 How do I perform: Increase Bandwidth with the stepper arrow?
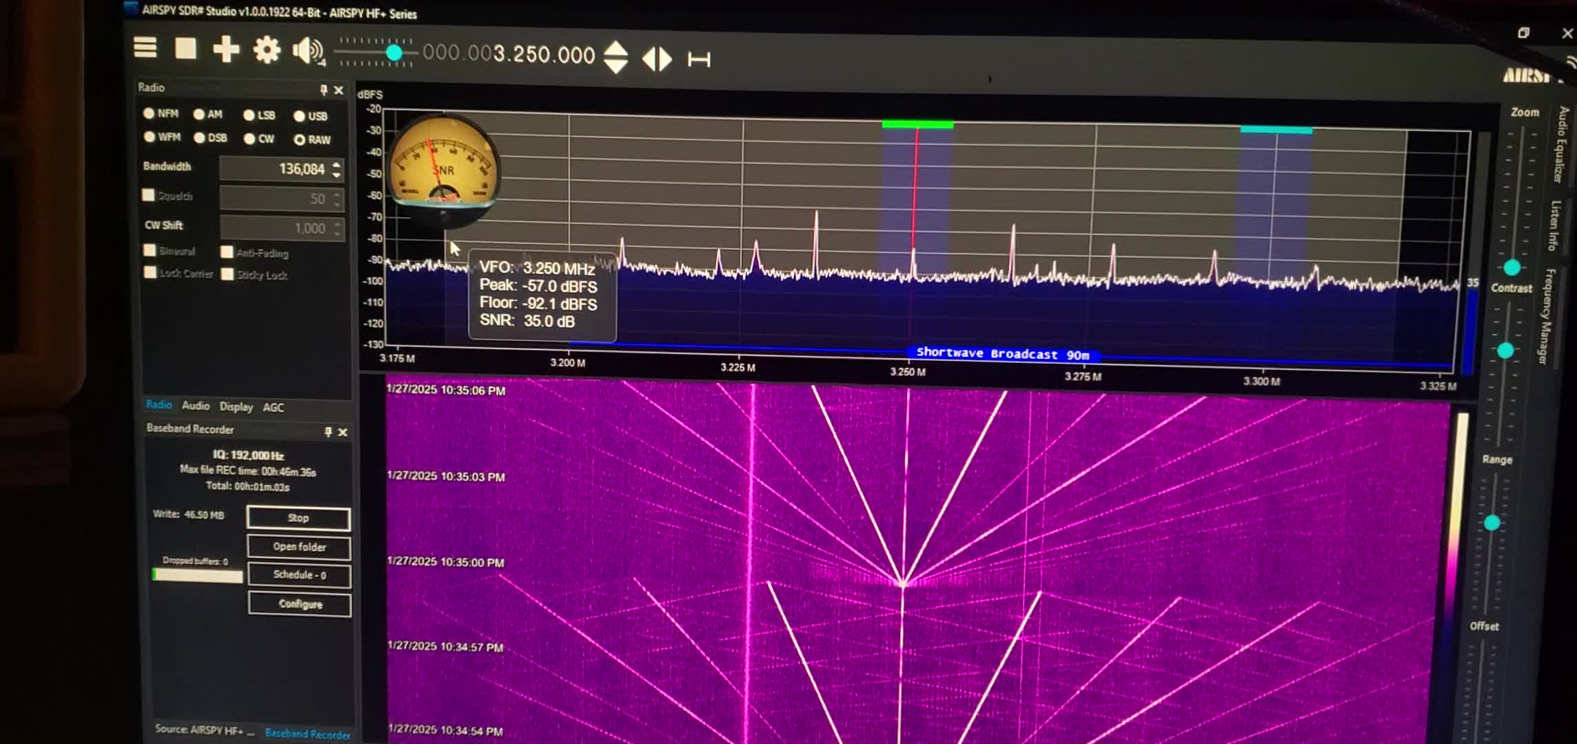[336, 165]
